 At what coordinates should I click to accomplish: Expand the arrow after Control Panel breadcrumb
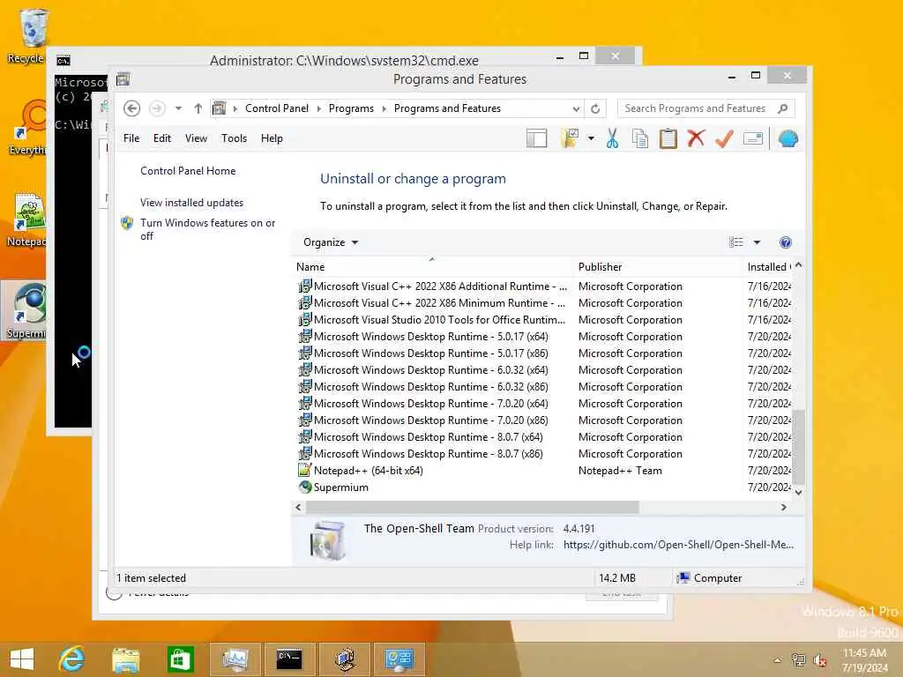point(319,108)
